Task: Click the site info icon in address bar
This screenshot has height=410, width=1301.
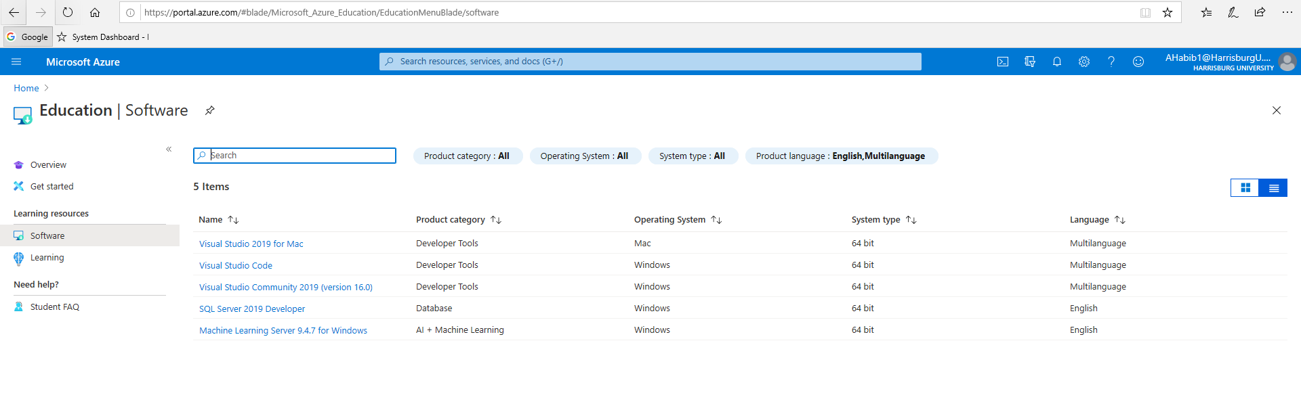Action: (x=130, y=12)
